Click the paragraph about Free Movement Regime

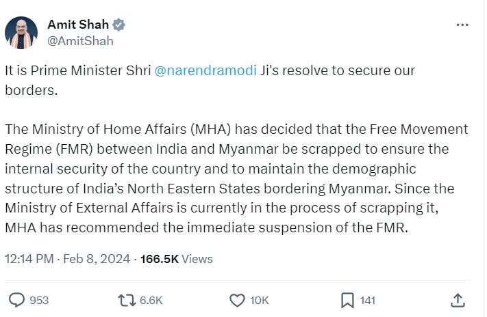click(236, 178)
